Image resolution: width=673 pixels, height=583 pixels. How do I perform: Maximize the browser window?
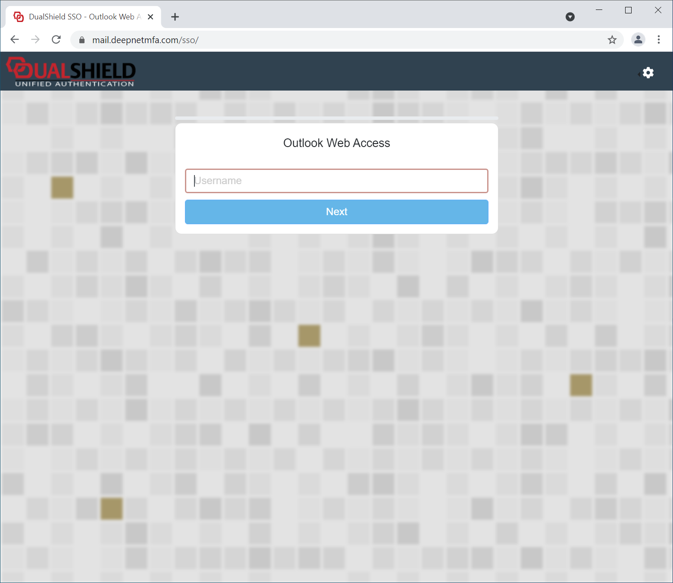[628, 10]
